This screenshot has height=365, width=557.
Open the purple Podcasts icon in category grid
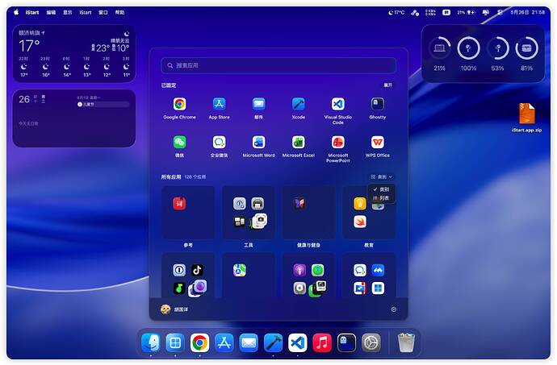coord(299,270)
